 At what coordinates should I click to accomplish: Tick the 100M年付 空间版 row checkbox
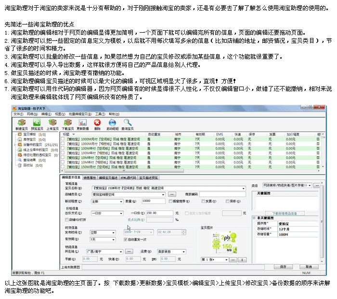click(x=63, y=149)
